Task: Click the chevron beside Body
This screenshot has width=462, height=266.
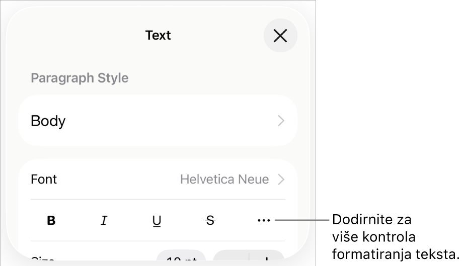Action: (281, 121)
